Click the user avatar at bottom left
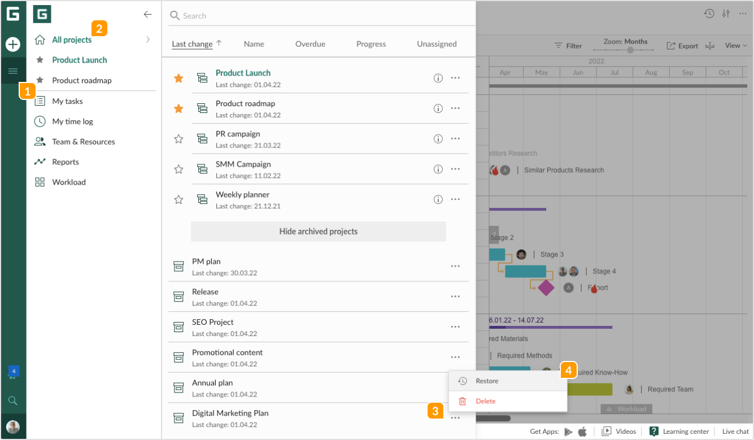The width and height of the screenshot is (754, 440). point(13,426)
